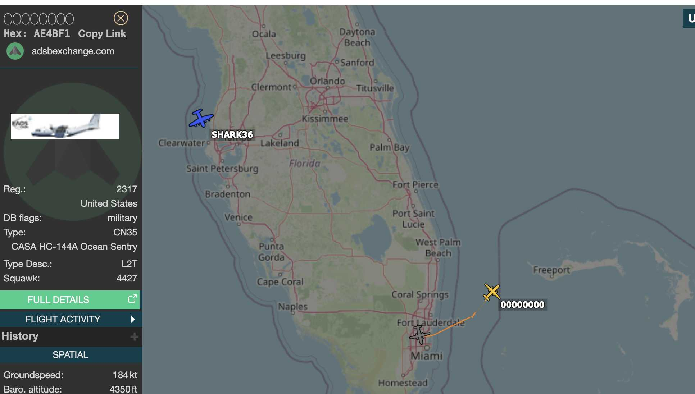Select the grey aircraft near Fort Lauderdale

tap(419, 334)
